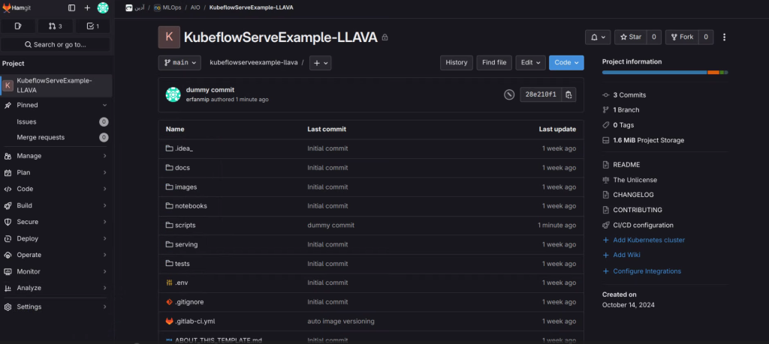Image resolution: width=769 pixels, height=344 pixels.
Task: Click the languages color bar under Project information
Action: 664,73
